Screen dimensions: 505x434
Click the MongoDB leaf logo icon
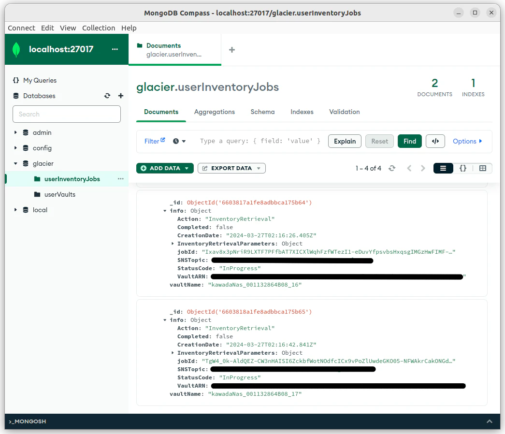click(x=16, y=50)
